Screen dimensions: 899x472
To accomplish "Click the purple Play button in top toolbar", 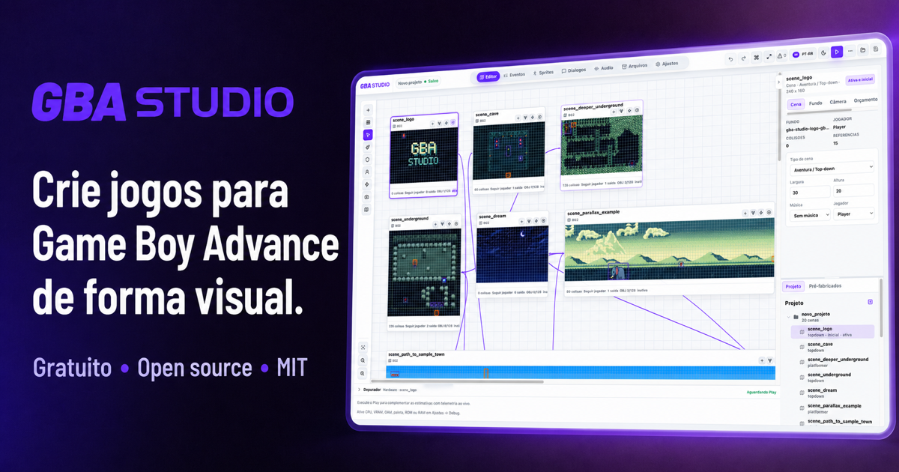I will [837, 52].
